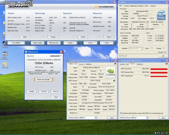The image size is (169, 135).
Task: Click CPU-Z title bar icon
Action: 119,2
